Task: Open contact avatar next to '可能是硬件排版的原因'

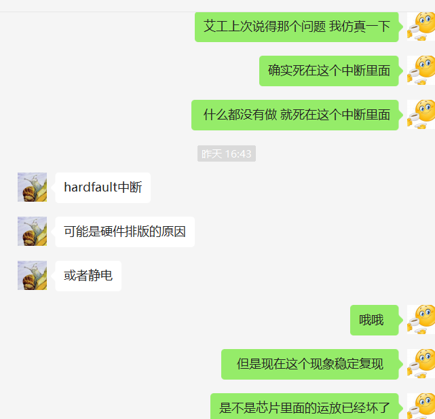Action: click(32, 232)
